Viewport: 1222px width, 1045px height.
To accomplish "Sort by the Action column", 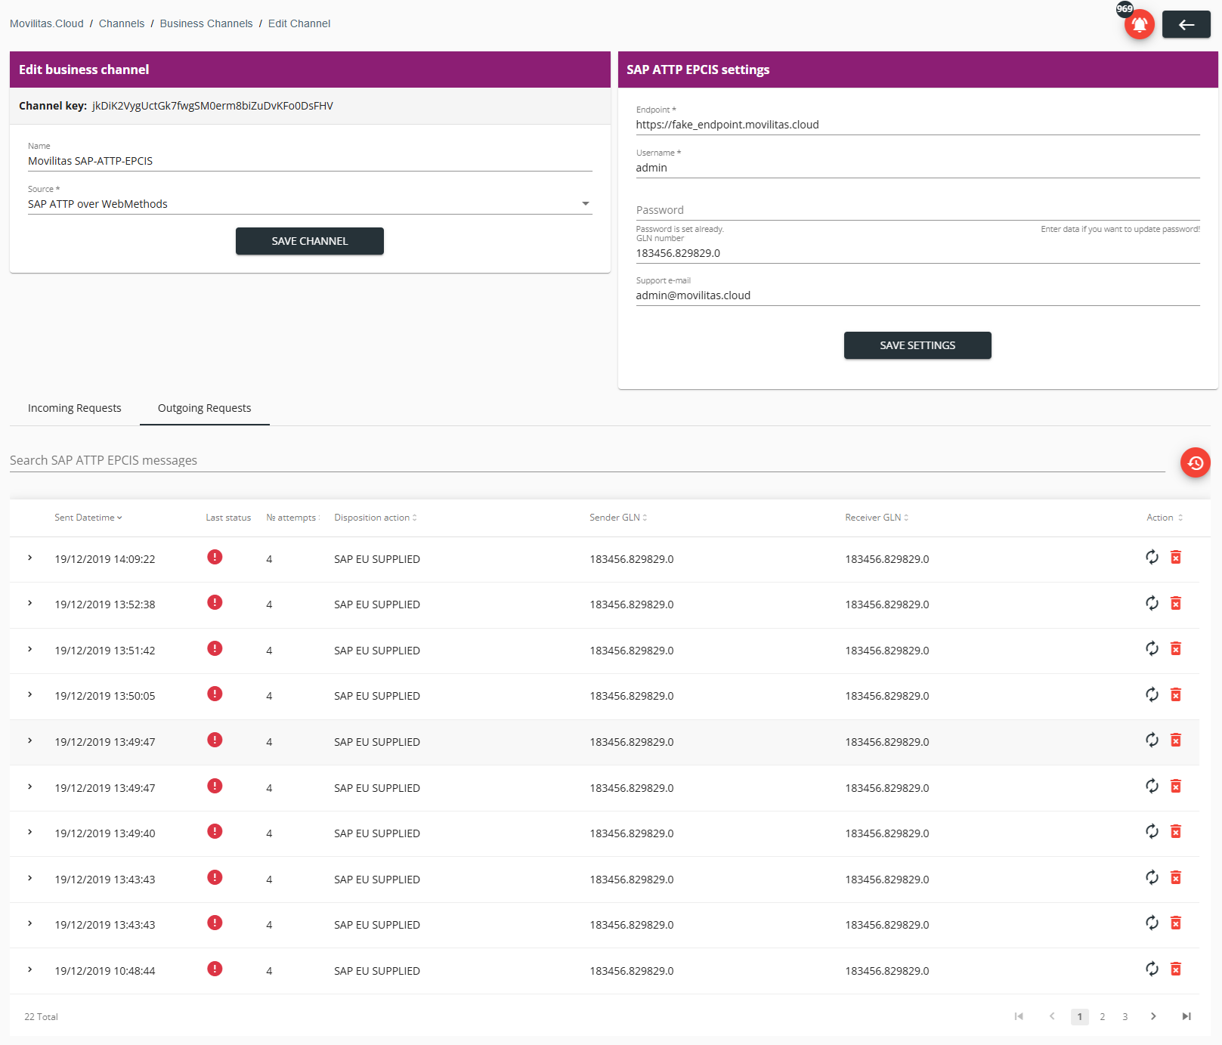I will (1165, 518).
